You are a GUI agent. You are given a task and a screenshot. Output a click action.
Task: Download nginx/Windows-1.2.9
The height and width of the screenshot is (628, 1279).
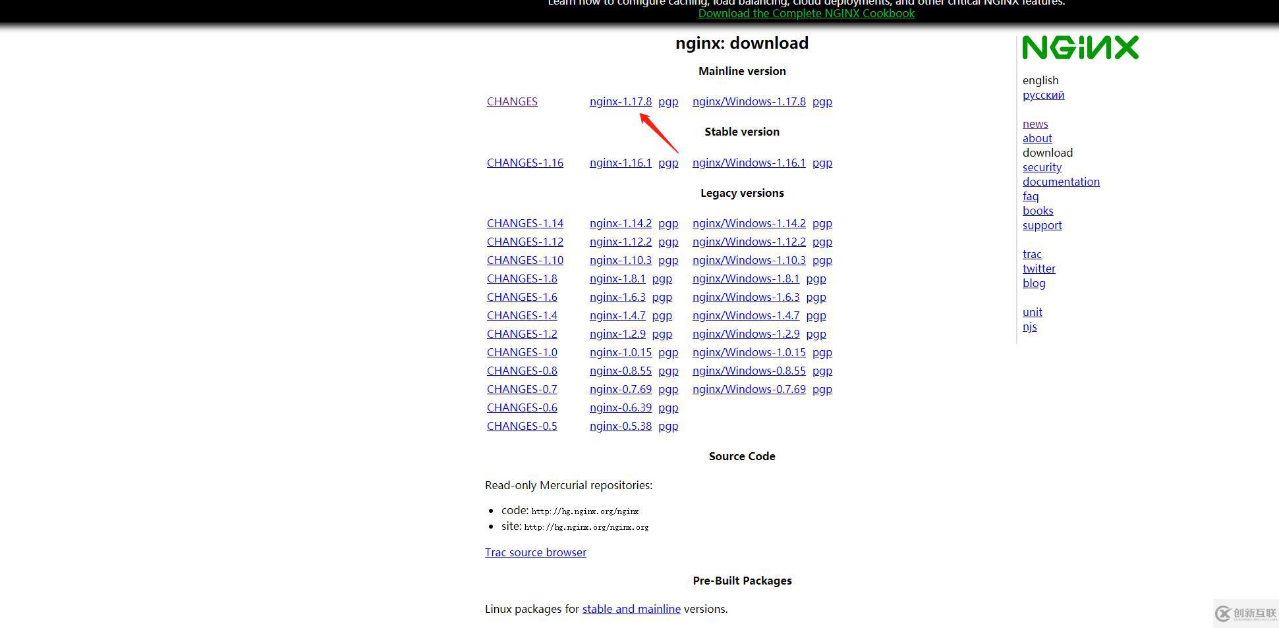point(746,334)
